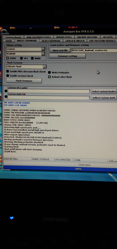
Task: Switch to the SIMLOCK UNLOCK tab
Action: (x=75, y=41)
